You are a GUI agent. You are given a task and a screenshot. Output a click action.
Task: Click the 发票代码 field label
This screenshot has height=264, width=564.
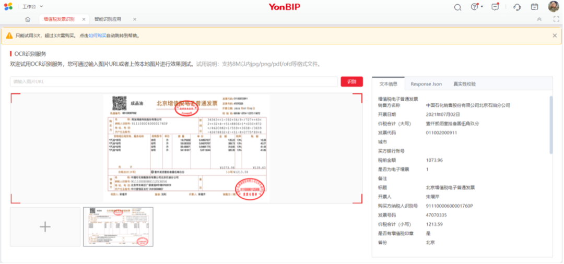(386, 133)
